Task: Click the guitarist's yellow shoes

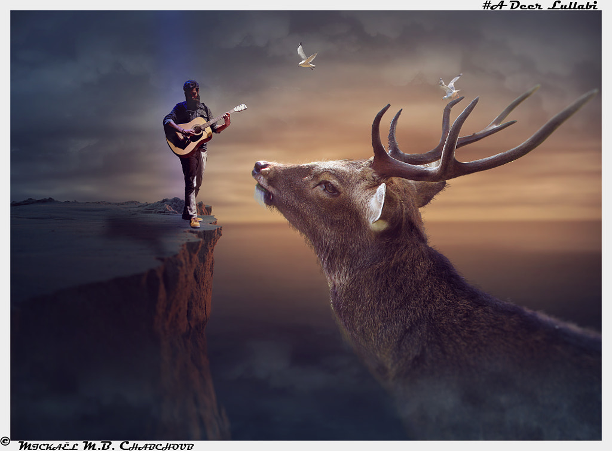Action: [x=195, y=223]
